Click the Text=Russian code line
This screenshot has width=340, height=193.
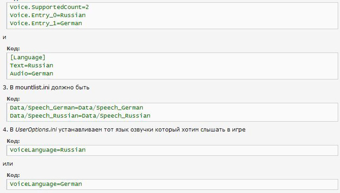pyautogui.click(x=31, y=65)
